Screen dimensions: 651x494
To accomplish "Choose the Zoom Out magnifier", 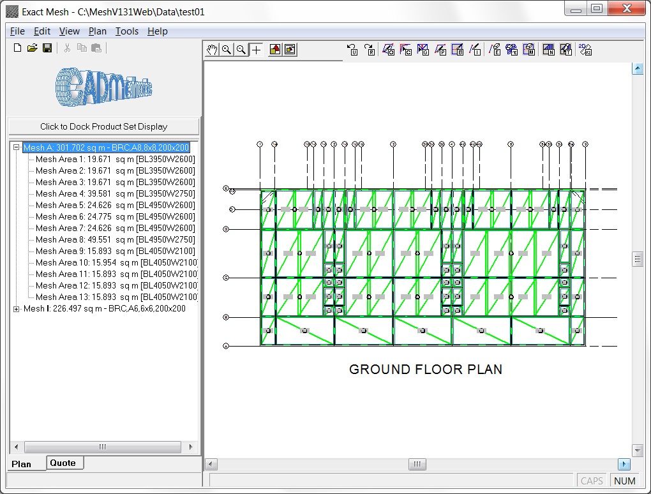I will coord(241,50).
